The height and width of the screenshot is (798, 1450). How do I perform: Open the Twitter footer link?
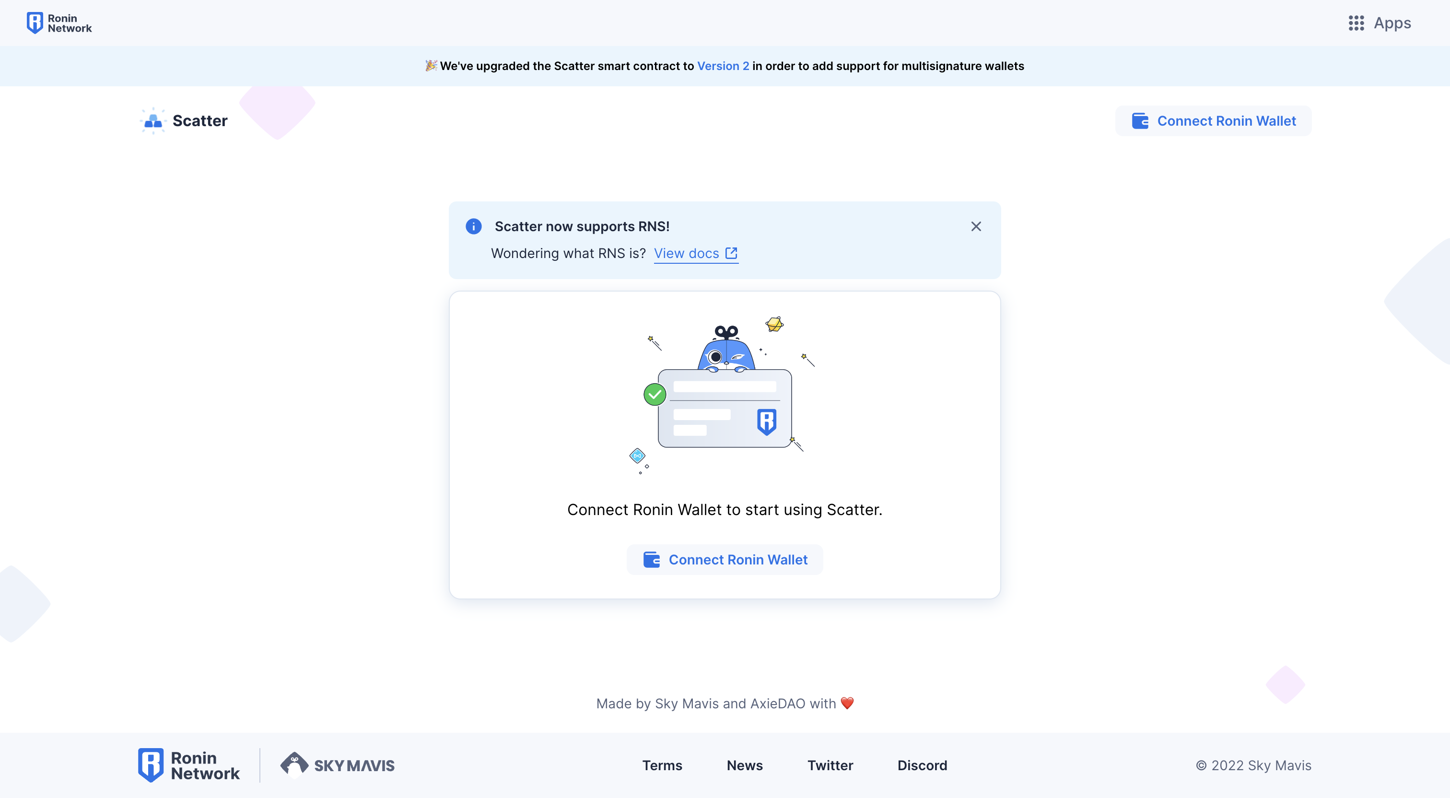click(x=830, y=765)
